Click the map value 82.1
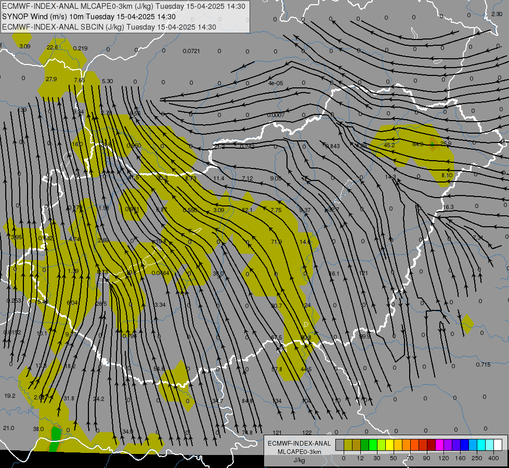509x468 pixels. [247, 210]
